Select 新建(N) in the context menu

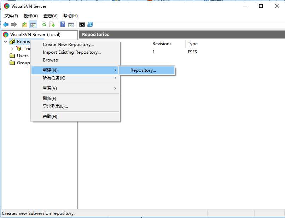click(75, 70)
